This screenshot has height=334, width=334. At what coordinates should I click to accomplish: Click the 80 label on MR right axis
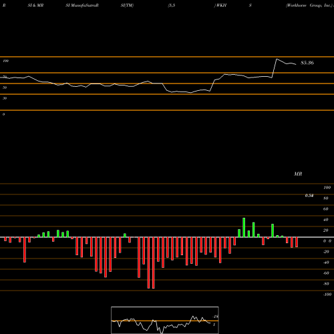[326, 198]
